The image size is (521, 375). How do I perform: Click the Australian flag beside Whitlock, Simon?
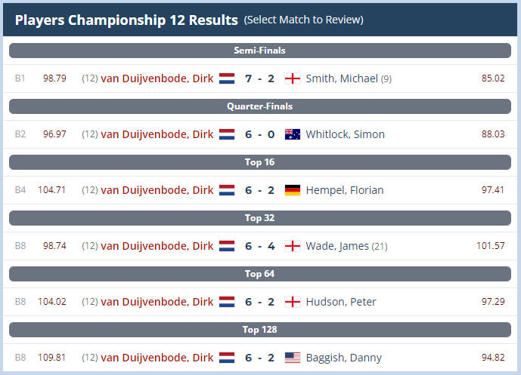coord(293,134)
